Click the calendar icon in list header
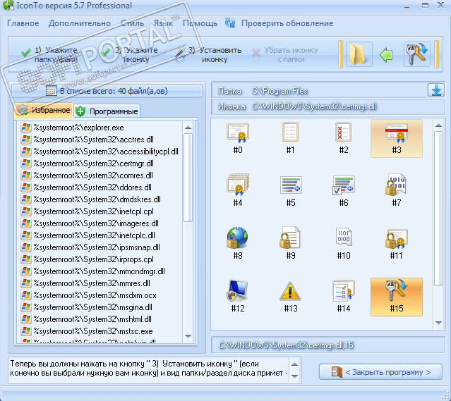Screen dimensions: 451x401 52,91
